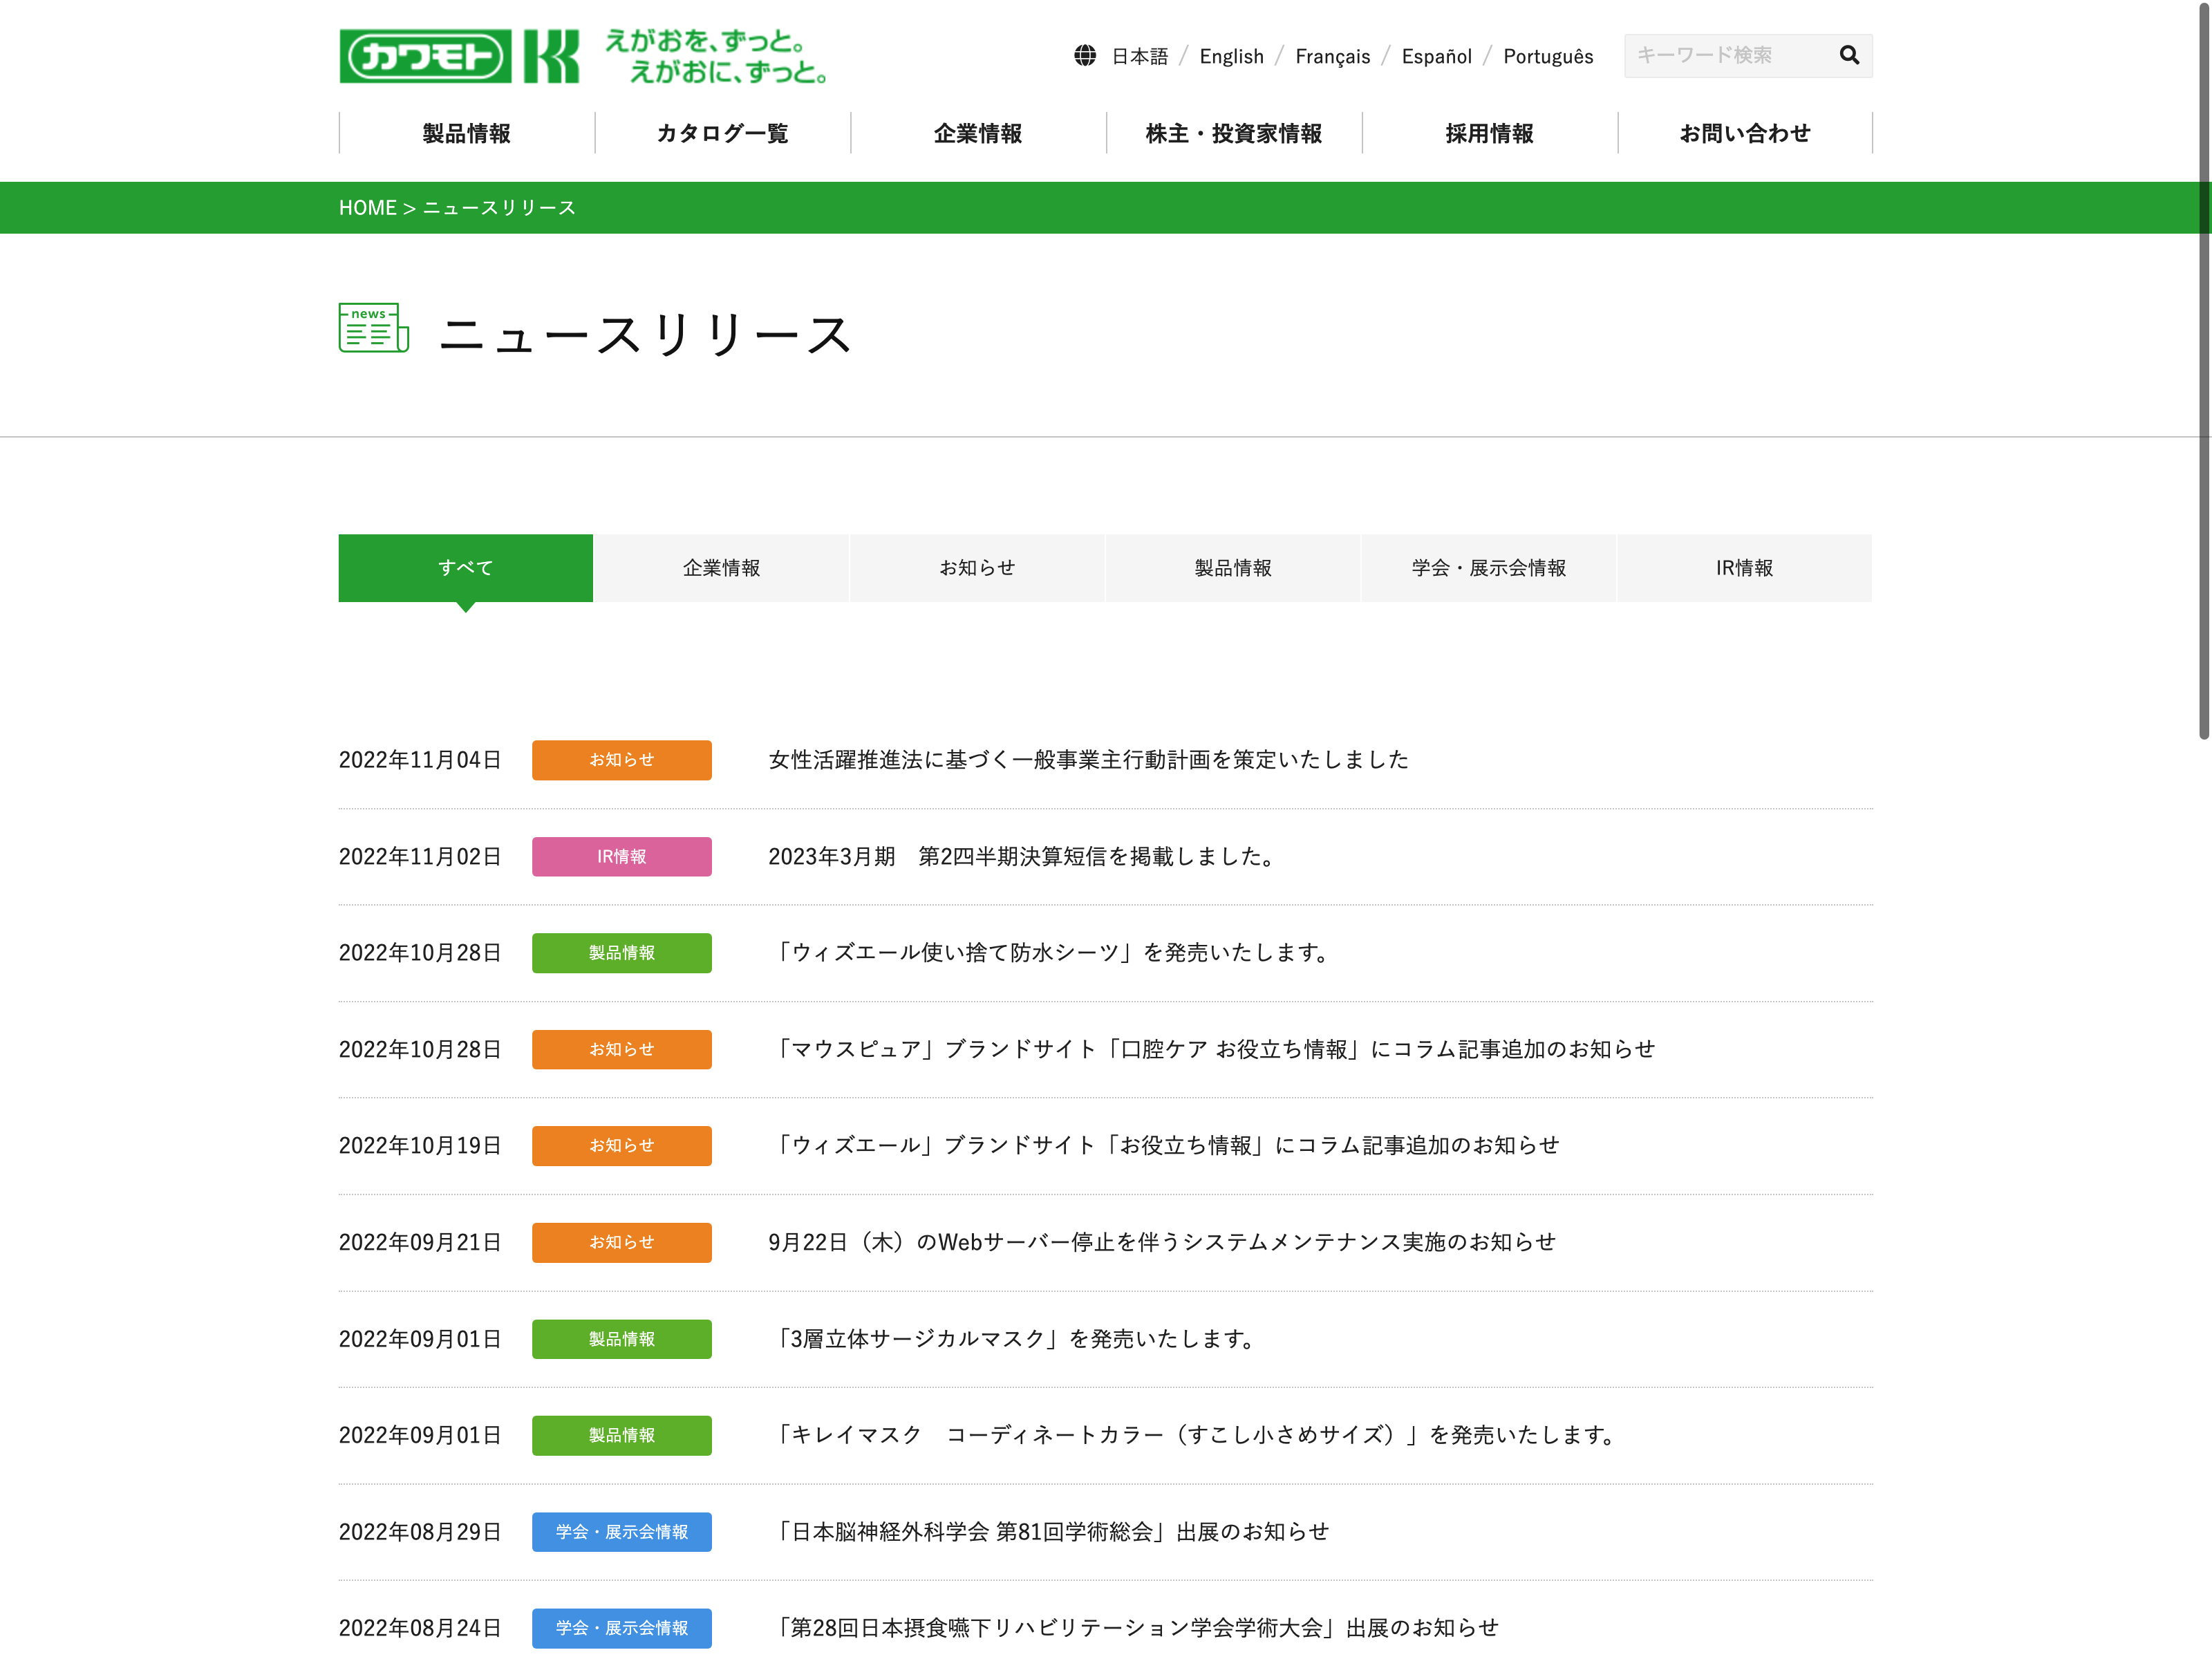This screenshot has height=1659, width=2212.
Task: Click the blue 学会・展示会情報 badge dated 2022年08月29日
Action: (x=621, y=1531)
